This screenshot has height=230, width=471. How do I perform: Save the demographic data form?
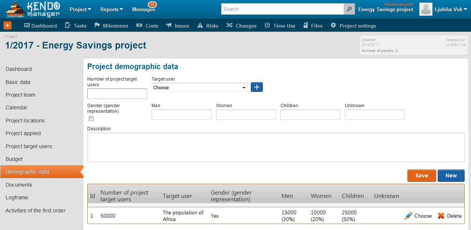click(422, 175)
